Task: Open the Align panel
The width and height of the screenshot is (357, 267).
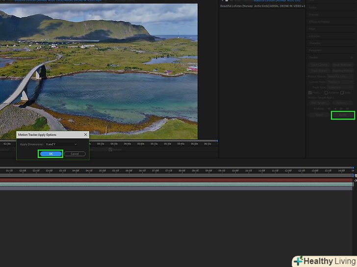Action: pyautogui.click(x=312, y=29)
